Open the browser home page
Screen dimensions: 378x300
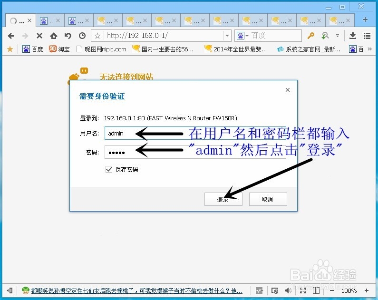pos(54,36)
